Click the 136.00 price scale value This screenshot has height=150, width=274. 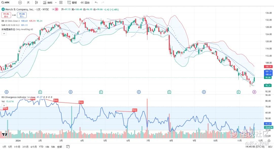pyautogui.click(x=269, y=13)
